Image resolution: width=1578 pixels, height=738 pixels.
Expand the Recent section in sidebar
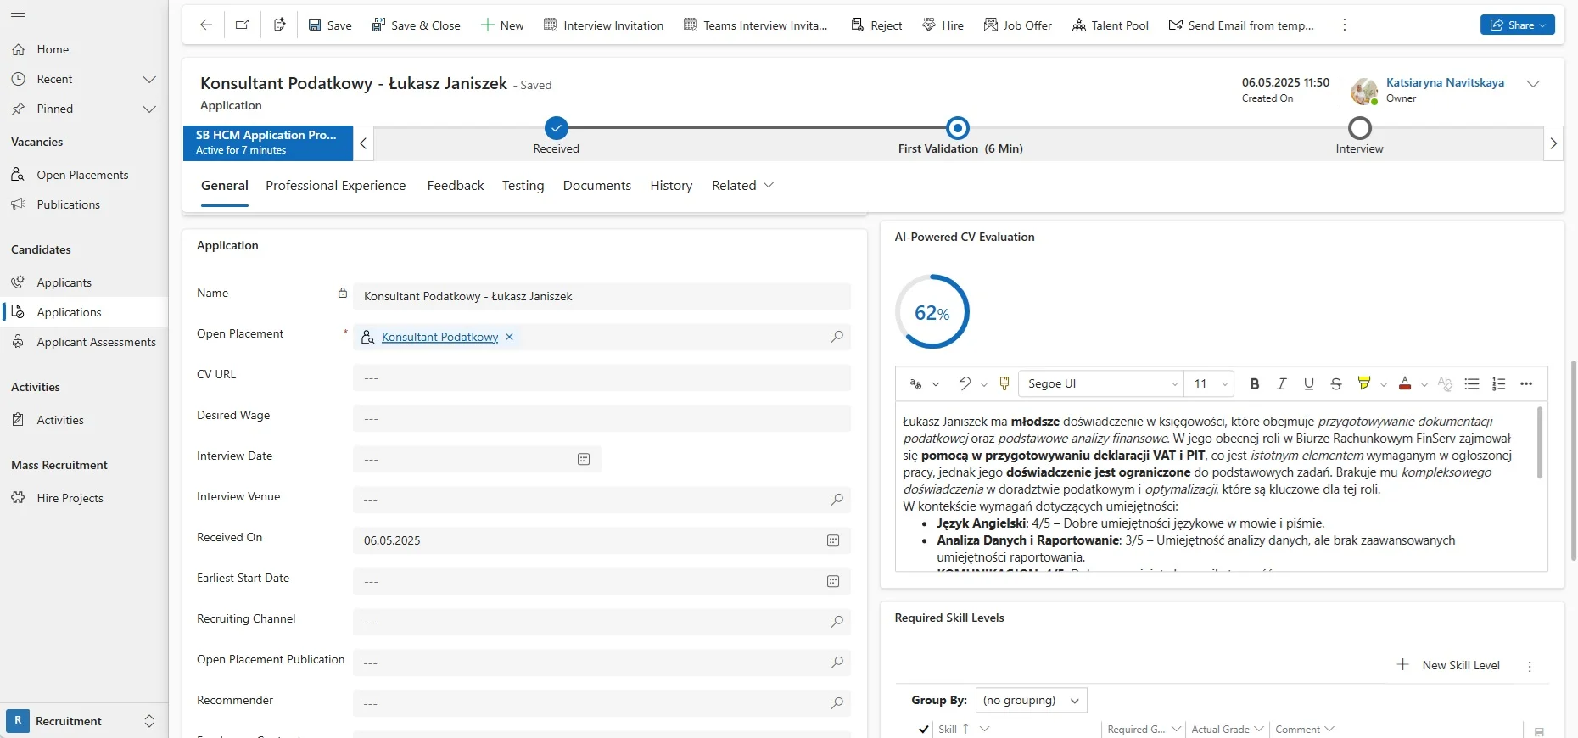149,79
